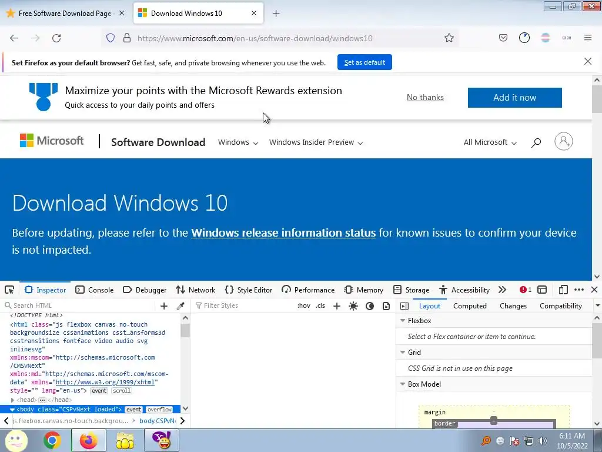
Task: Switch to the Debugger tab
Action: [145, 290]
